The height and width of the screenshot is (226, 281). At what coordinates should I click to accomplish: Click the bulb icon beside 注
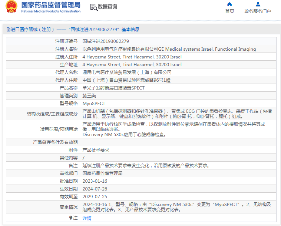click(x=70, y=217)
